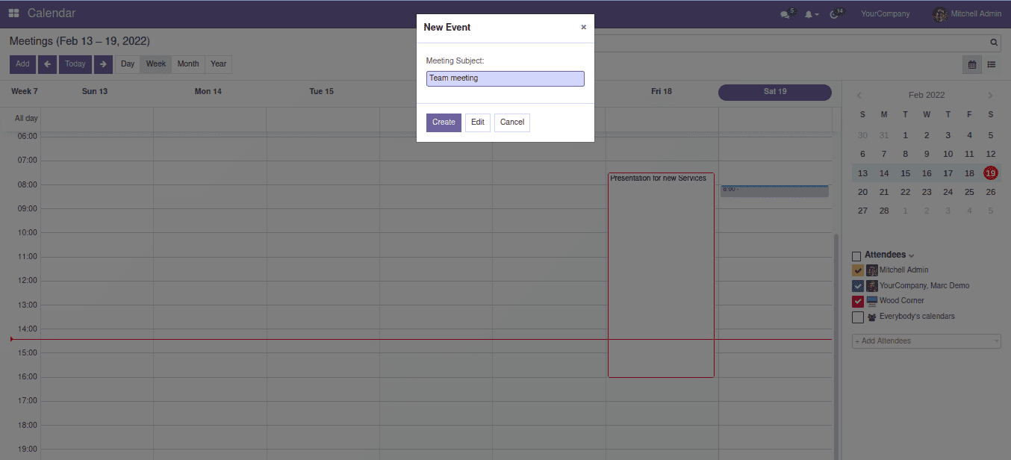The height and width of the screenshot is (460, 1011).
Task: Open the activities clock icon
Action: pyautogui.click(x=835, y=14)
